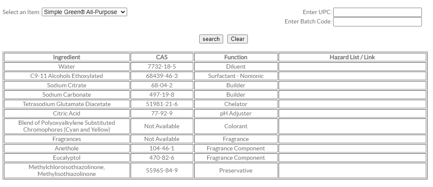Viewport: 433px width, 187px height.
Task: Focus the Enter Batch Code field
Action: pyautogui.click(x=377, y=22)
